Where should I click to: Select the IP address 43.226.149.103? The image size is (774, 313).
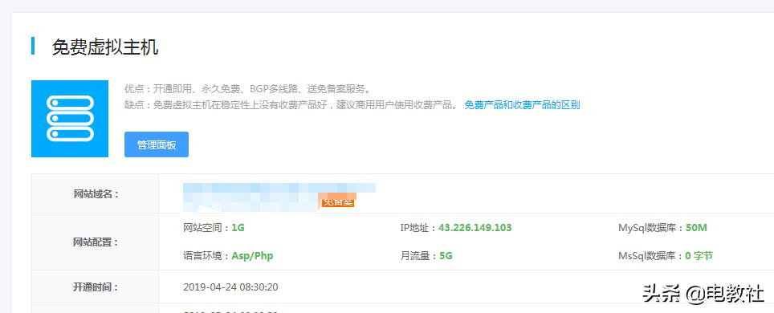[x=475, y=228]
